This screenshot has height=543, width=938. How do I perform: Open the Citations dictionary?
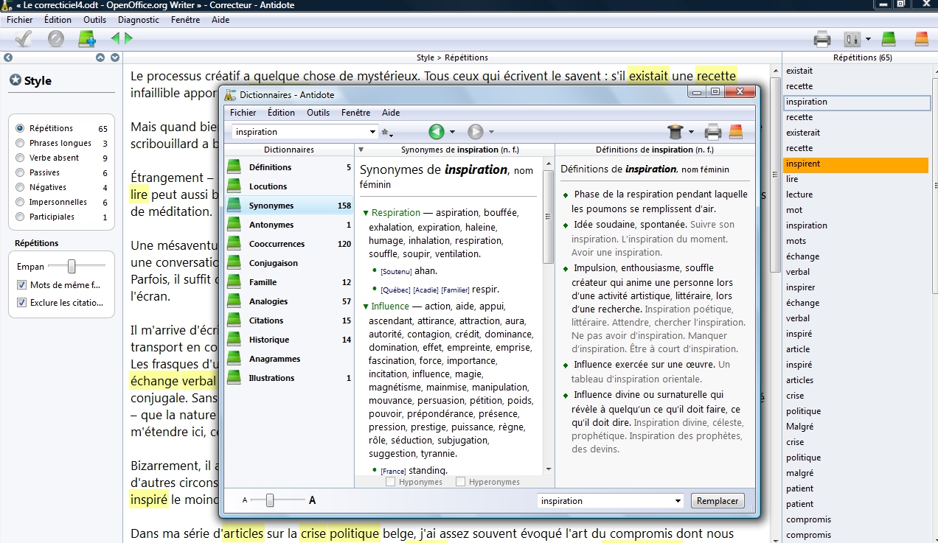pos(289,320)
